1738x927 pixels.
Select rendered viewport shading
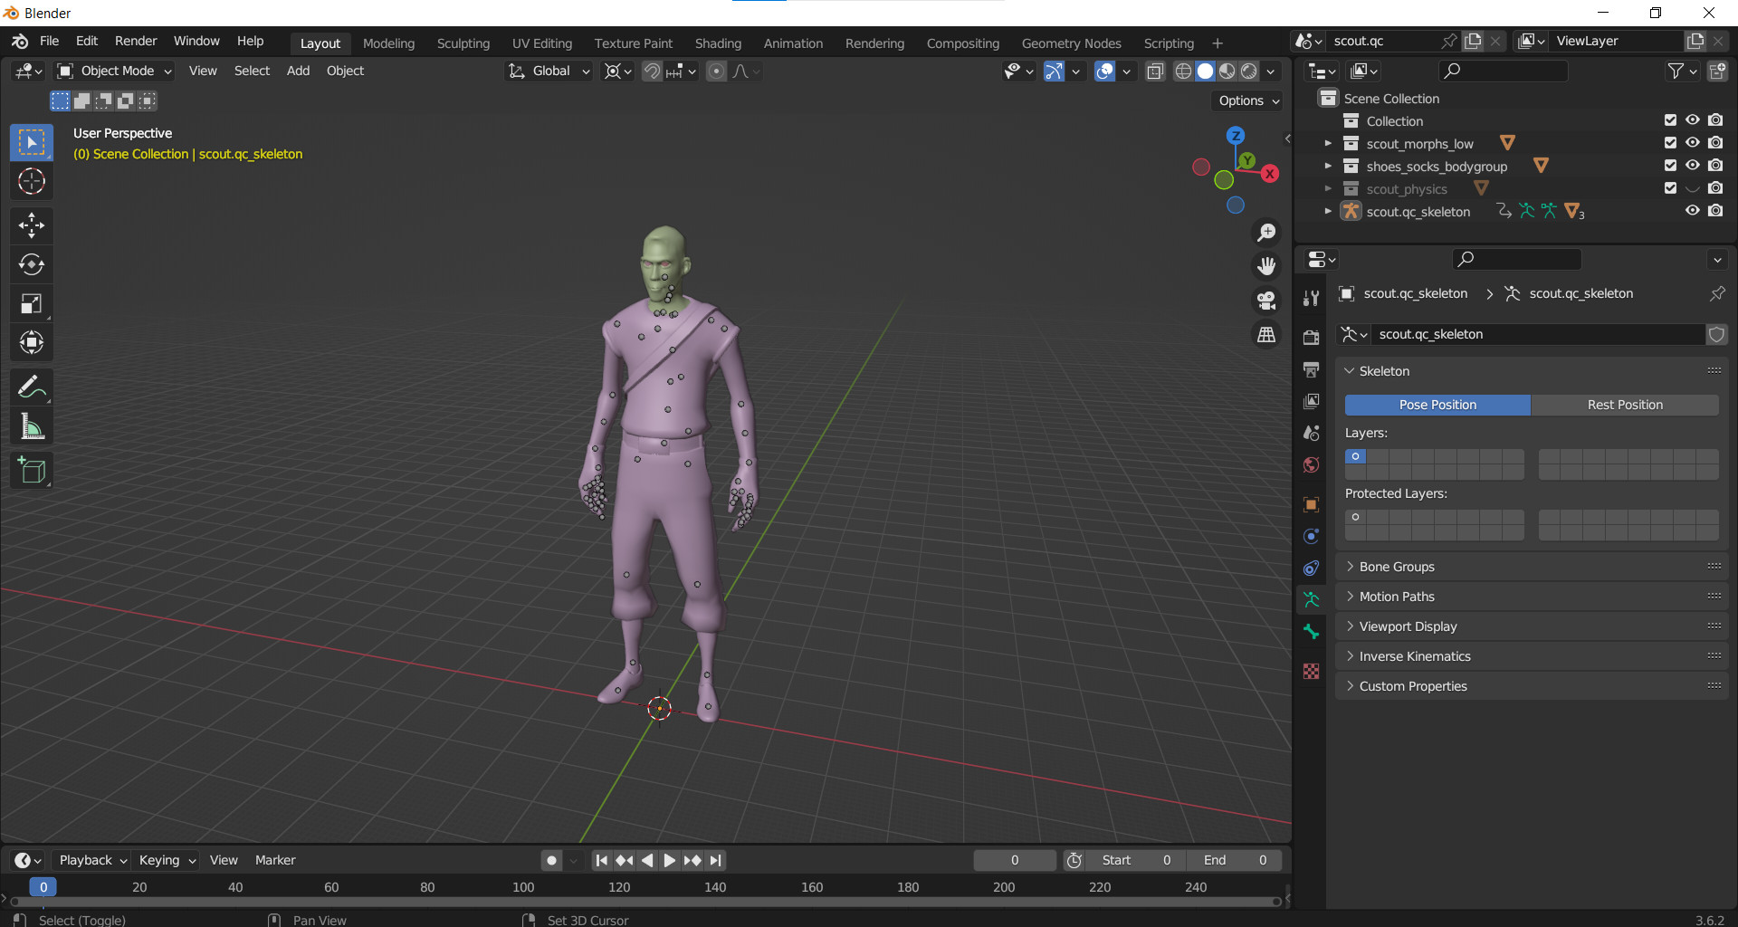pos(1249,72)
